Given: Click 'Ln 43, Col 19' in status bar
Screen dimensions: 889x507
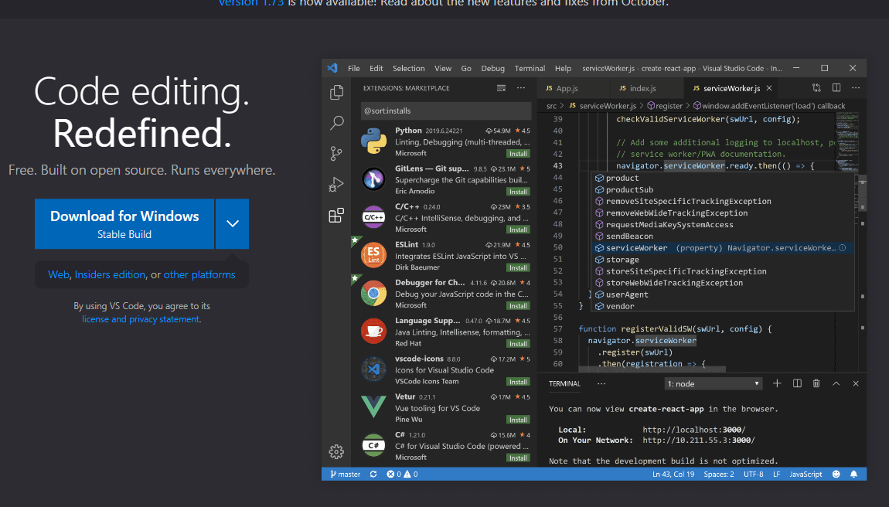Looking at the screenshot, I should point(673,474).
